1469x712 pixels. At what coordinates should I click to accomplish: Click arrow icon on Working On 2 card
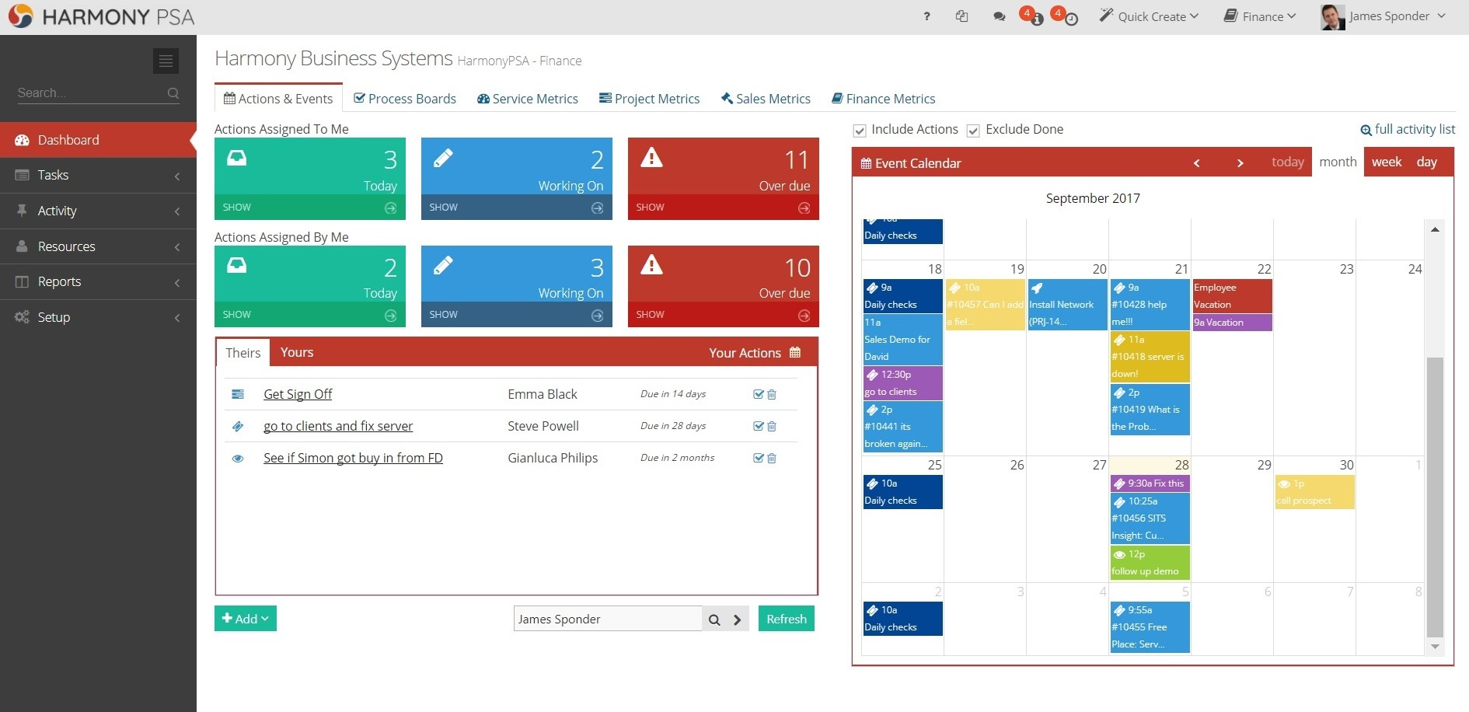[x=597, y=208]
